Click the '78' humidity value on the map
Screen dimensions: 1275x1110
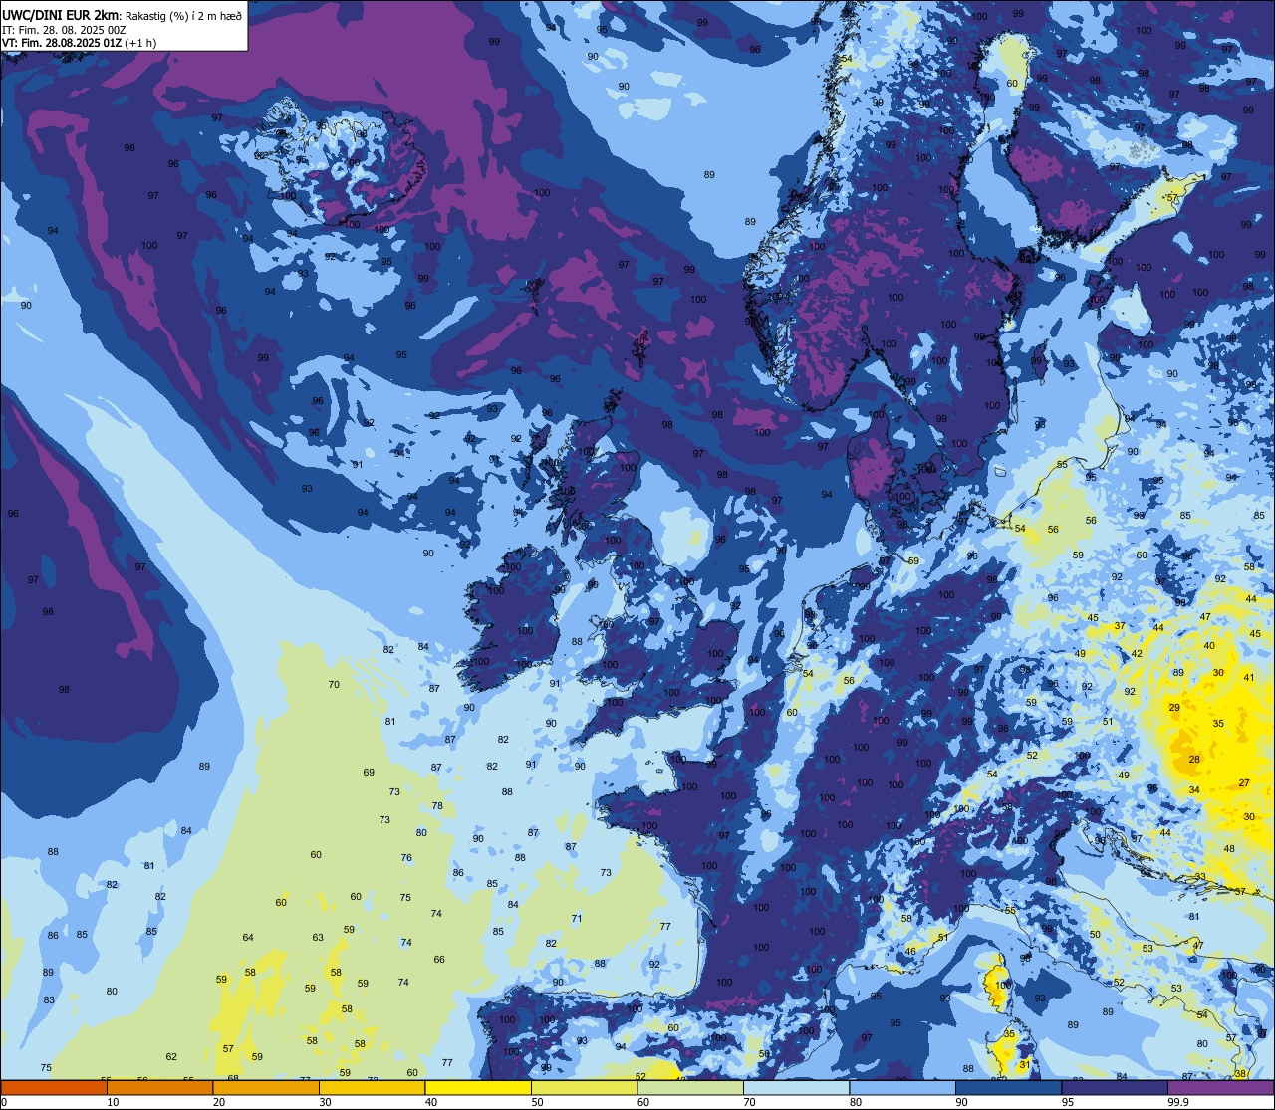(x=437, y=806)
